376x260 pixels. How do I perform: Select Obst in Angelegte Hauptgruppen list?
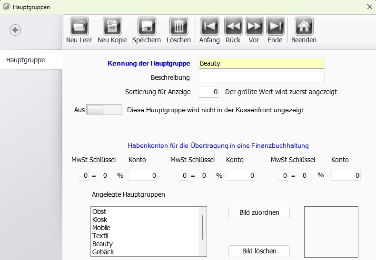[x=145, y=212]
